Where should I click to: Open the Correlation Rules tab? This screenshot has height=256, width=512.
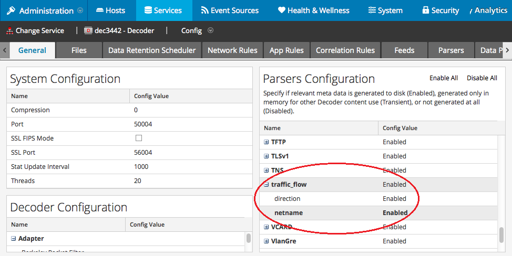[x=345, y=50]
